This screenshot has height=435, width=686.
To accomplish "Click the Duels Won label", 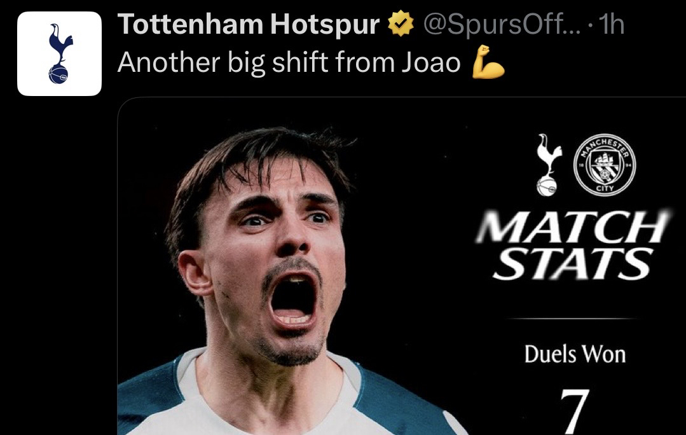I will coord(575,354).
